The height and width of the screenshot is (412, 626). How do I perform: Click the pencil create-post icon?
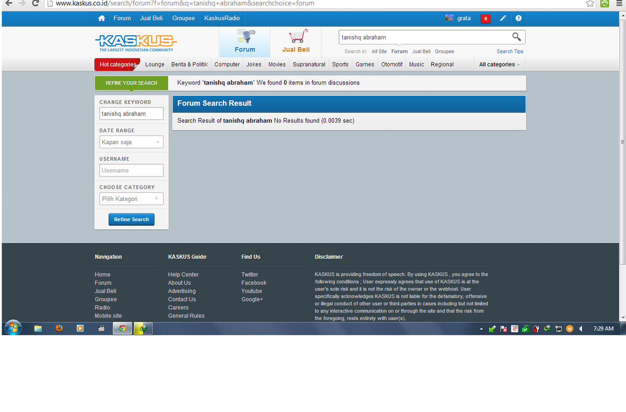pos(503,18)
